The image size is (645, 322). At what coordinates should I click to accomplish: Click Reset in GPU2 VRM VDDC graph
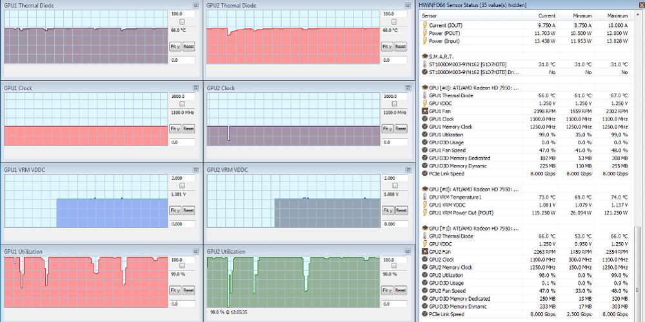pyautogui.click(x=401, y=211)
